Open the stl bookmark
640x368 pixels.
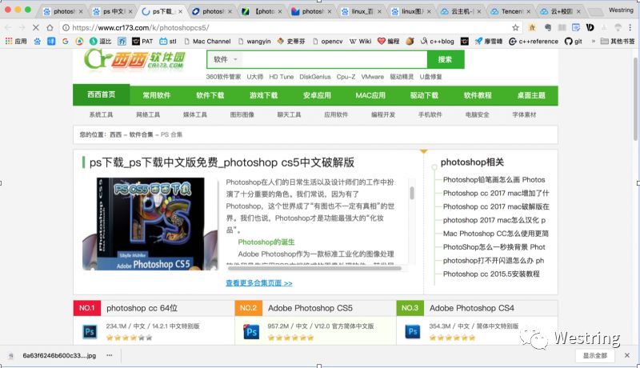pyautogui.click(x=168, y=42)
